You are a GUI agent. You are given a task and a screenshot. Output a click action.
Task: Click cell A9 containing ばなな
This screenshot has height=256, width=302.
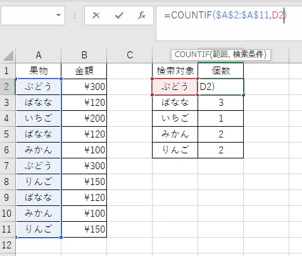click(x=38, y=198)
